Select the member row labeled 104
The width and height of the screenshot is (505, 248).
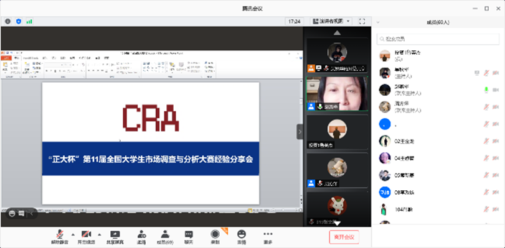tap(438, 209)
